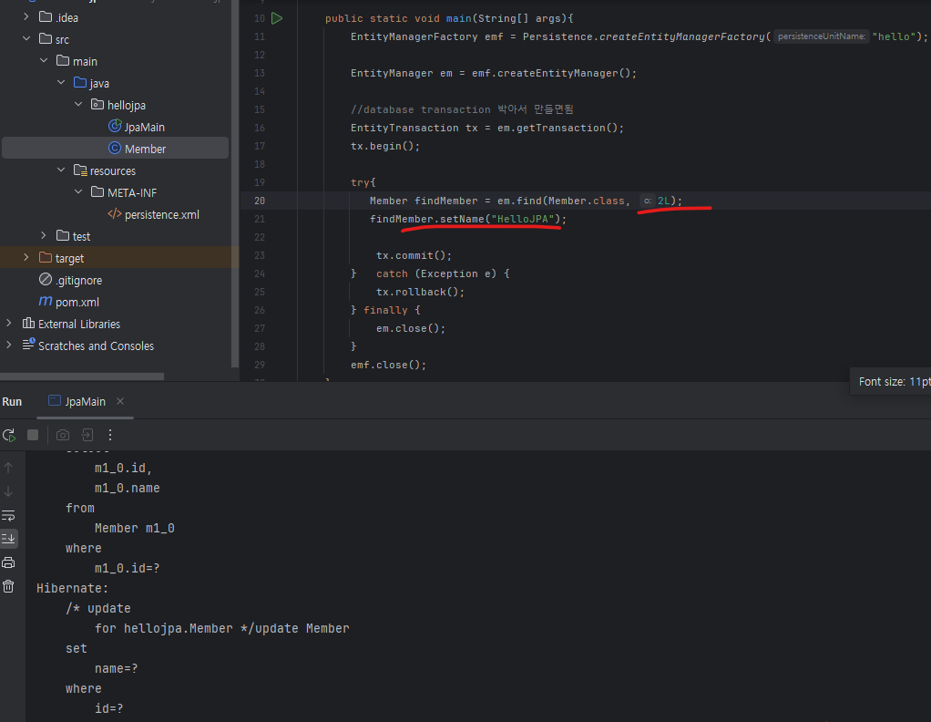Toggle soft-wrap in the console
931x722 pixels.
click(8, 516)
